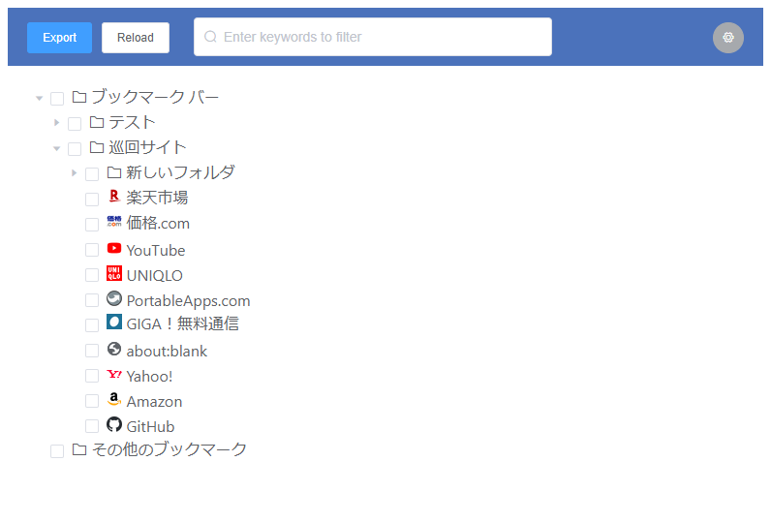Image resolution: width=771 pixels, height=523 pixels.
Task: Select the Amazon bookmark text
Action: click(154, 402)
